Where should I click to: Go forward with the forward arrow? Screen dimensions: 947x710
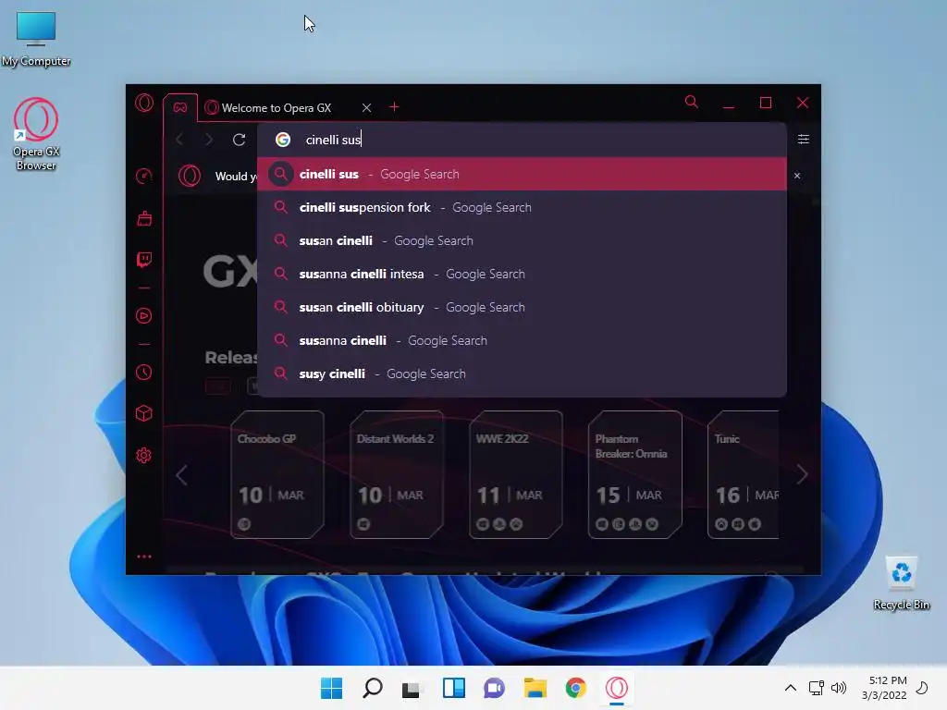(x=209, y=140)
